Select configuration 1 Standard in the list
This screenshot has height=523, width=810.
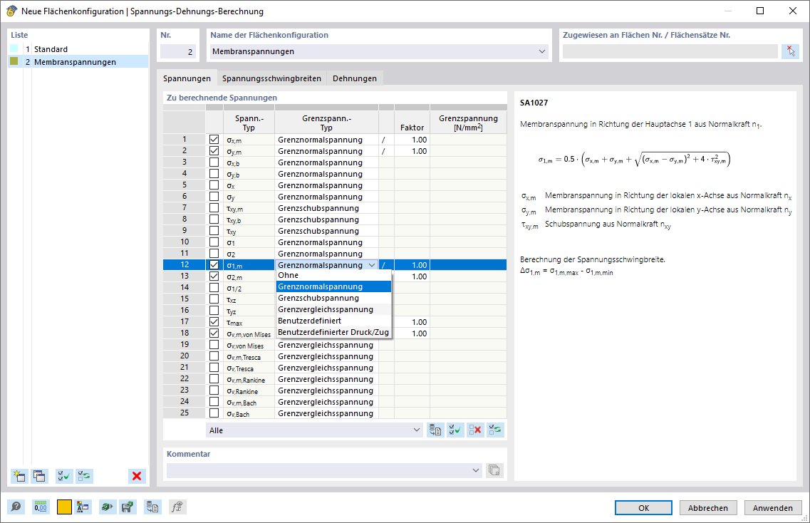tap(78, 49)
